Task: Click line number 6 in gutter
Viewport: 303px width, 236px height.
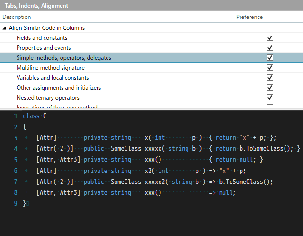Action: point(16,171)
